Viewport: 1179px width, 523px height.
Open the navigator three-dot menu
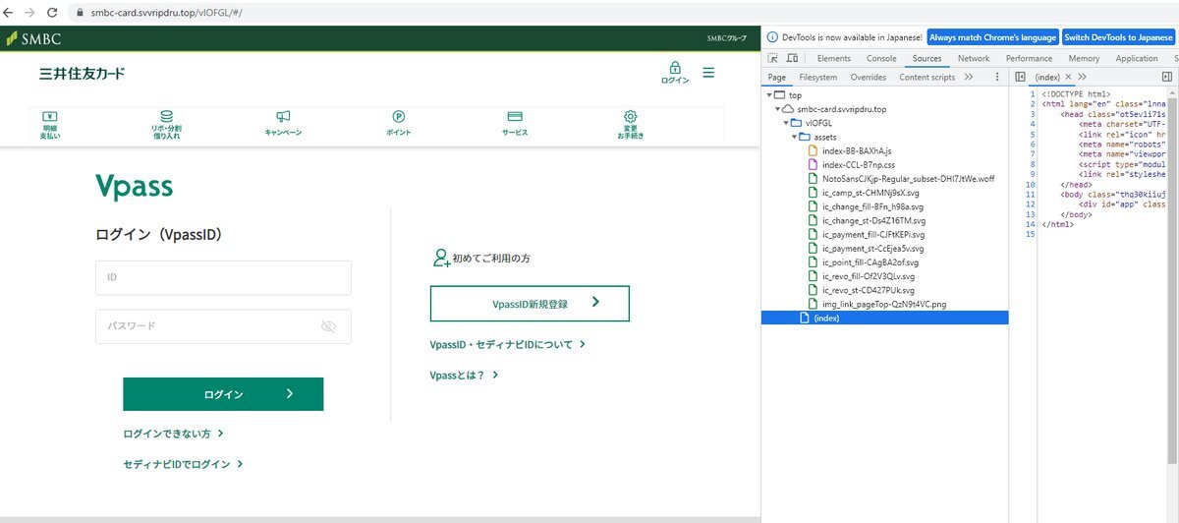[x=998, y=77]
